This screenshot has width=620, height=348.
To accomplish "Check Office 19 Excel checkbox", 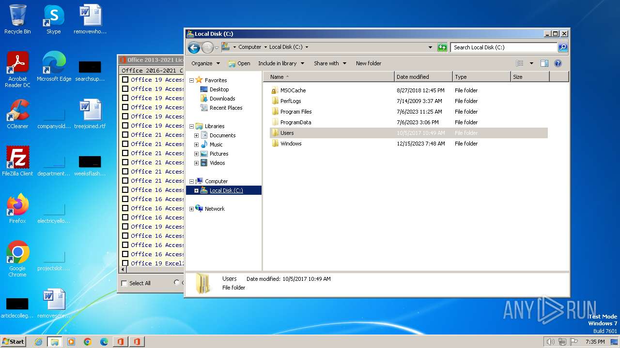I will (x=125, y=263).
